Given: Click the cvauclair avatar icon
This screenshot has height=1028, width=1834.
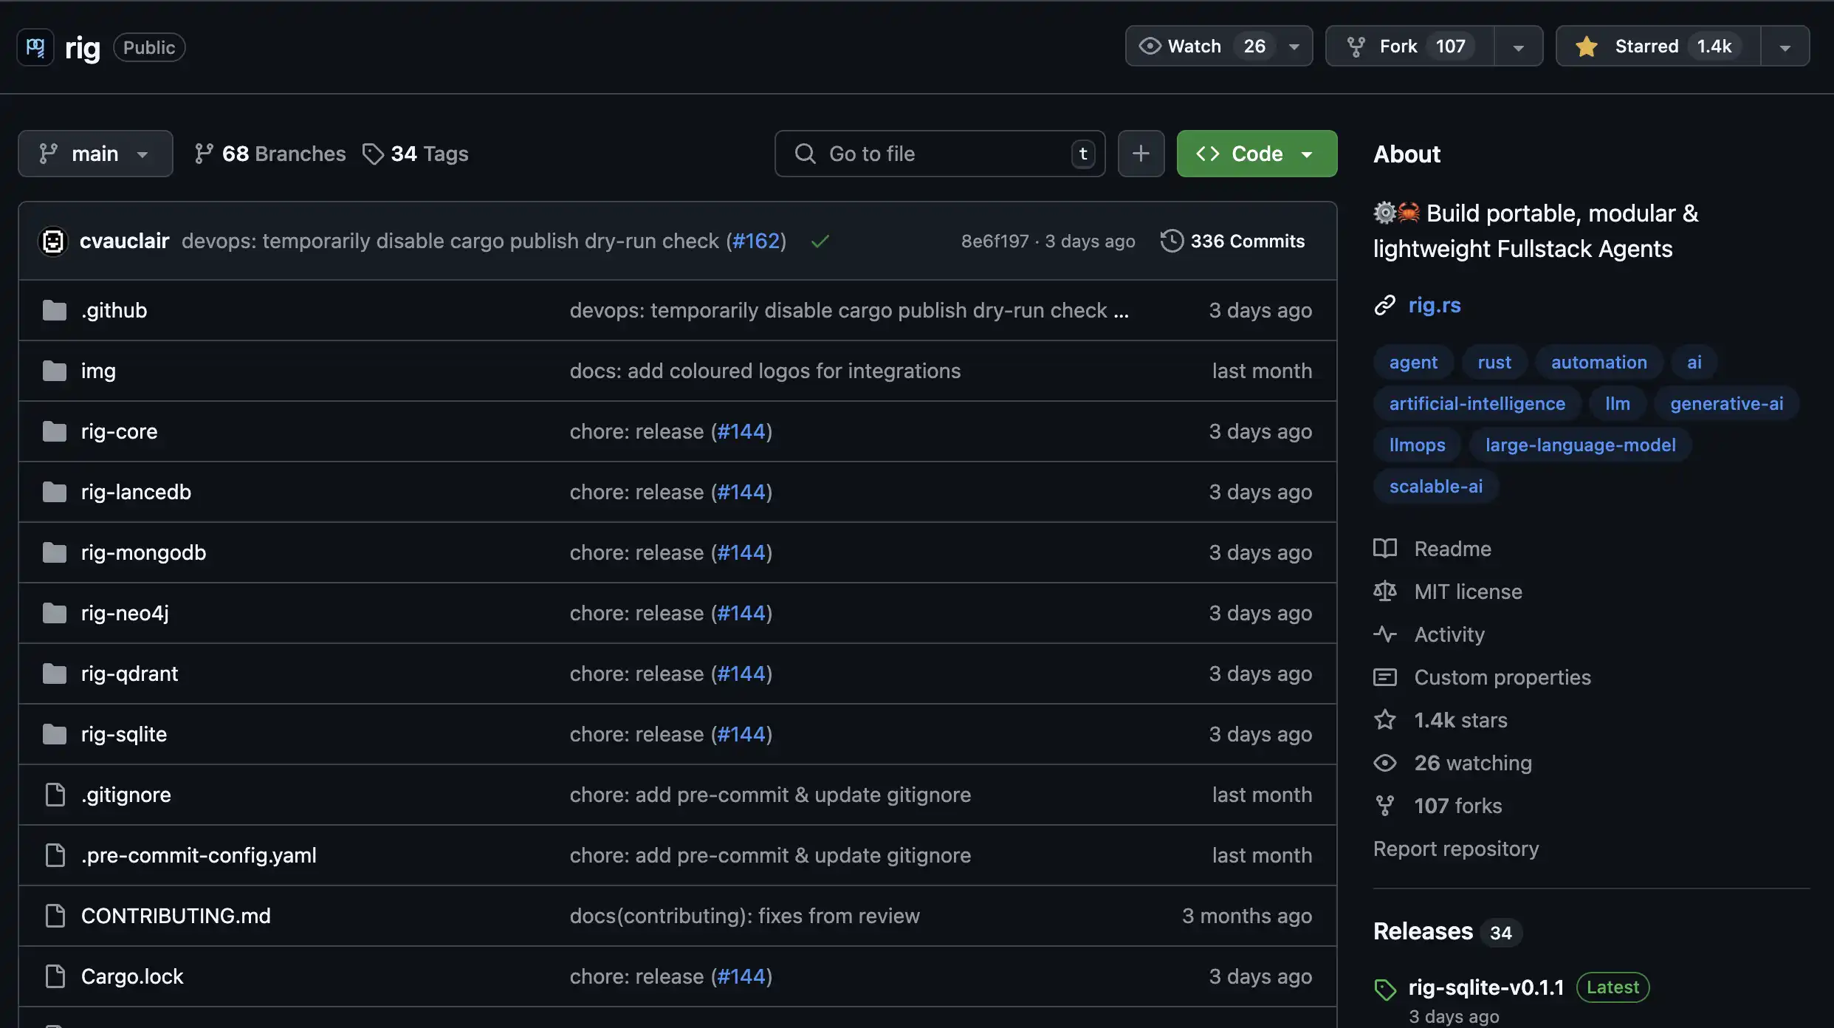Looking at the screenshot, I should point(53,241).
